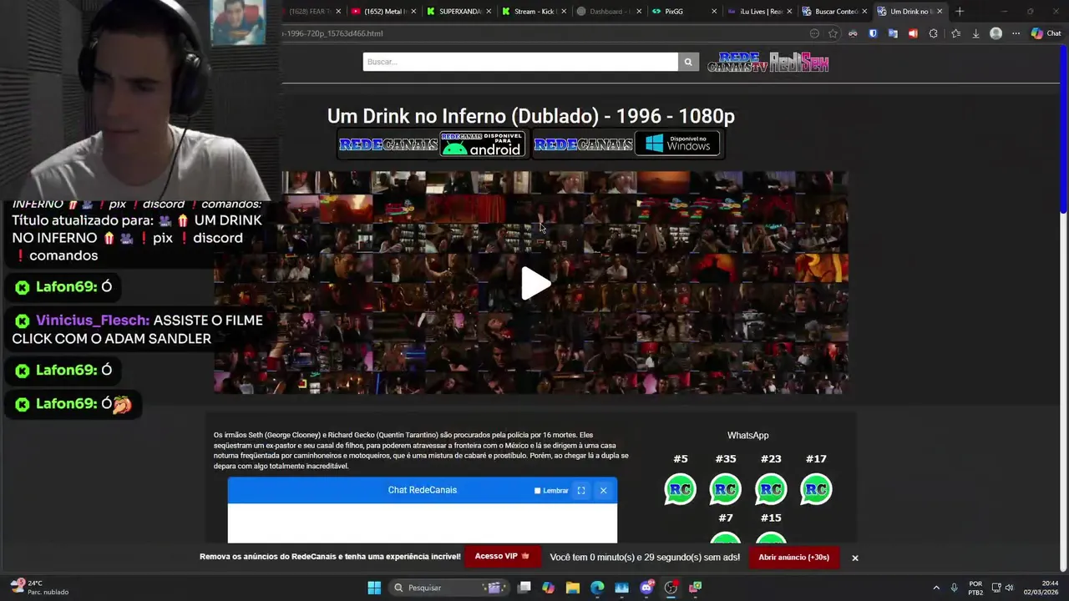The image size is (1069, 601).
Task: Open the volume control in tray
Action: 1009,588
